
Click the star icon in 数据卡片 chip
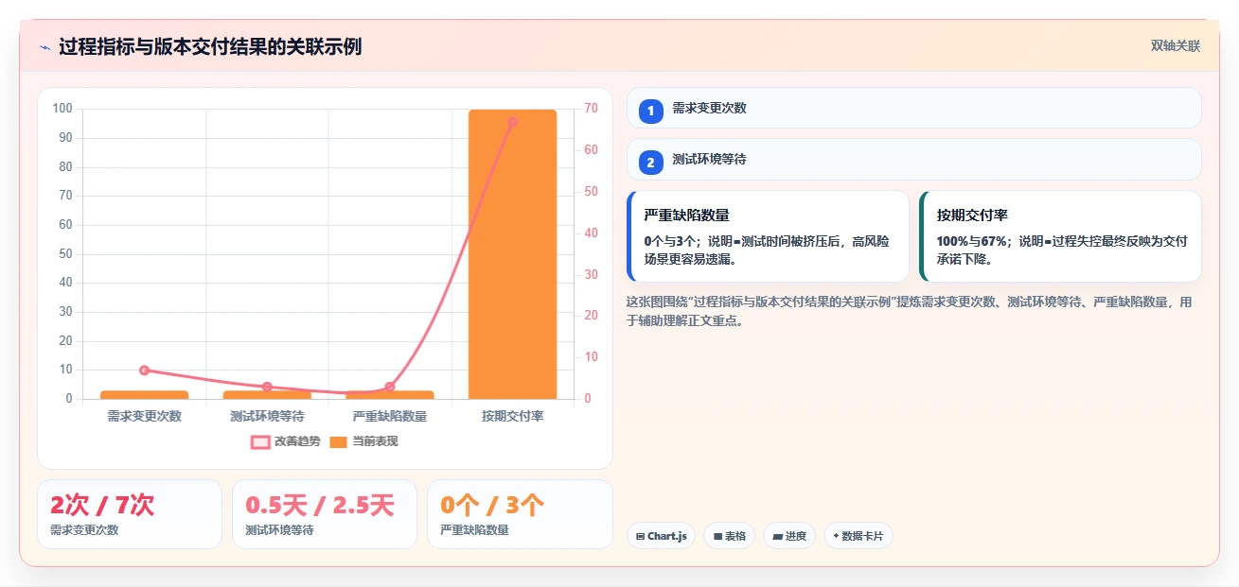(x=836, y=536)
